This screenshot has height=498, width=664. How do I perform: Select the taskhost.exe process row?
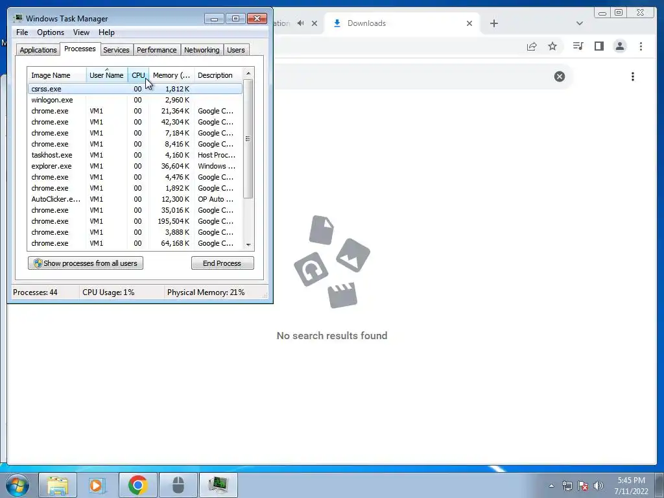point(135,155)
